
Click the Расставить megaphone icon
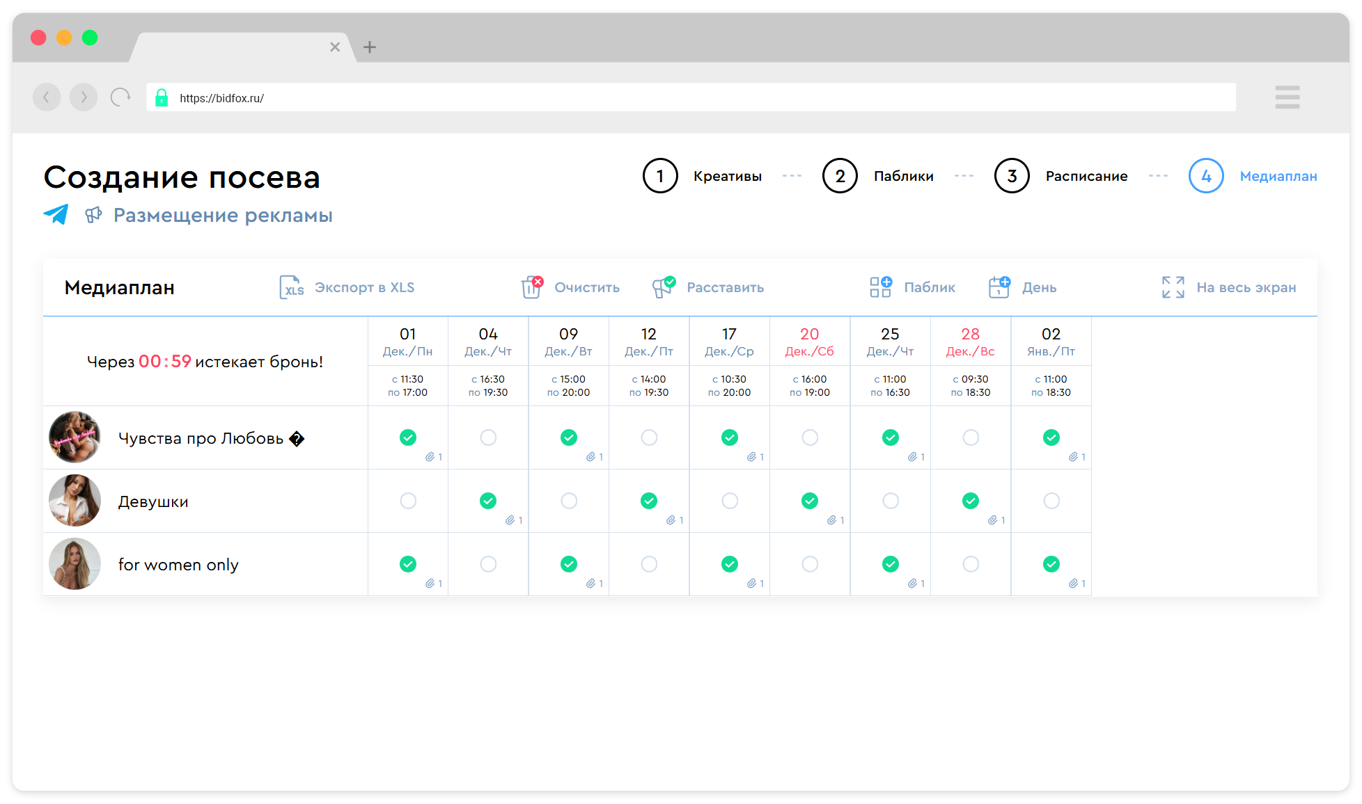[x=663, y=287]
